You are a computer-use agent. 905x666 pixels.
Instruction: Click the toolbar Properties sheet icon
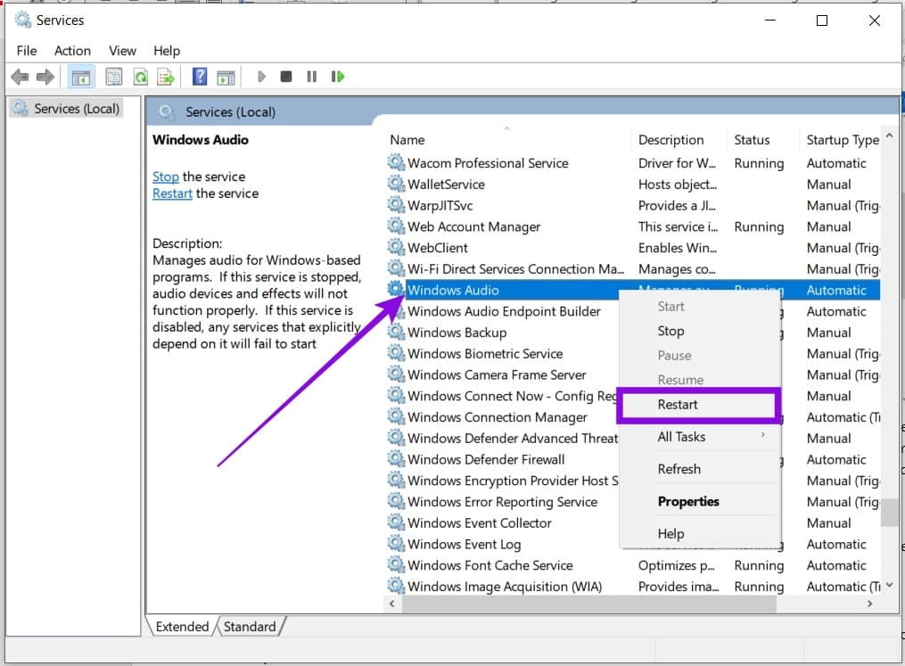coord(114,76)
